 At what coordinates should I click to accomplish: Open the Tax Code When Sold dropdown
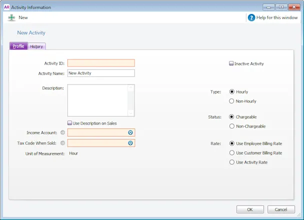point(130,143)
